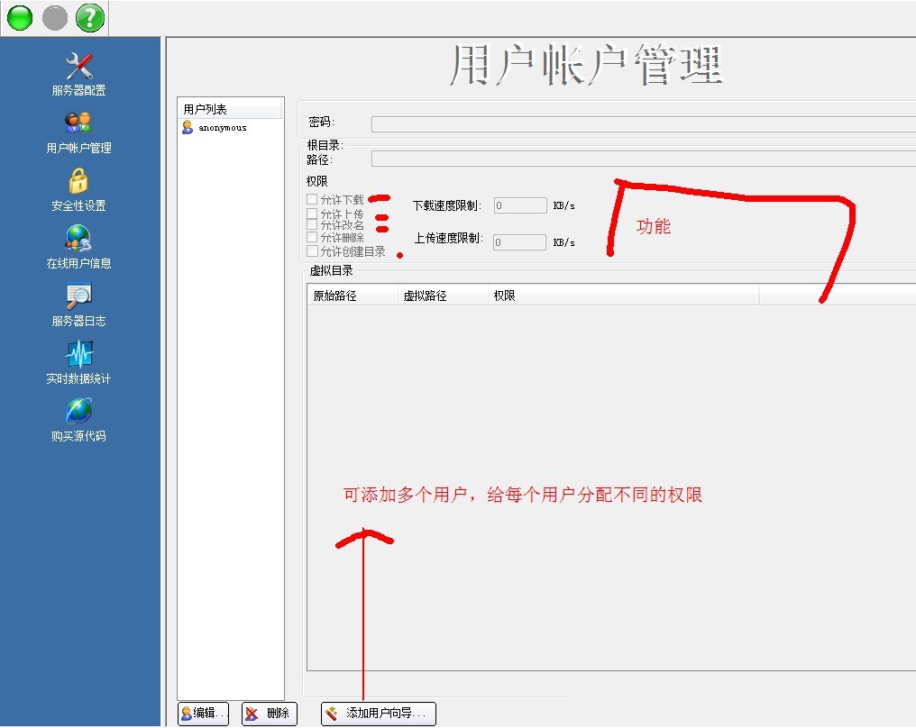Click the green start server button
The image size is (916, 728).
[20, 18]
